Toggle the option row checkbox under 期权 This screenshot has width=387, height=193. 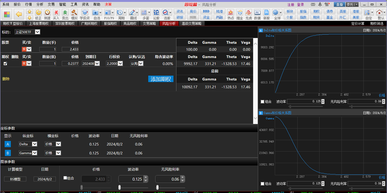pyautogui.click(x=5, y=63)
